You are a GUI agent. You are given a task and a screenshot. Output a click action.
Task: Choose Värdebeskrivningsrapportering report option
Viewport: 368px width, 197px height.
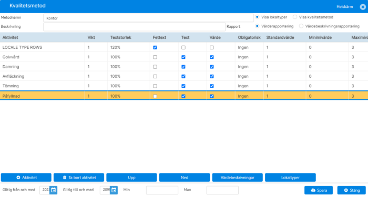[x=301, y=26]
